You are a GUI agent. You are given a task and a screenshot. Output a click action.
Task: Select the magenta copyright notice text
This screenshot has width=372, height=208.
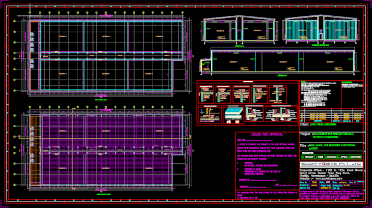332,195
